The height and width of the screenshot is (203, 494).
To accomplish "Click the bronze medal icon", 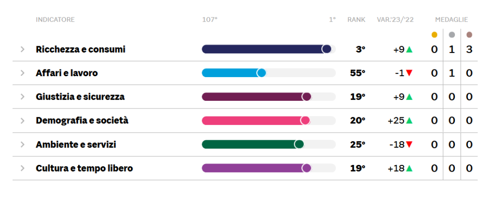I will [x=469, y=35].
